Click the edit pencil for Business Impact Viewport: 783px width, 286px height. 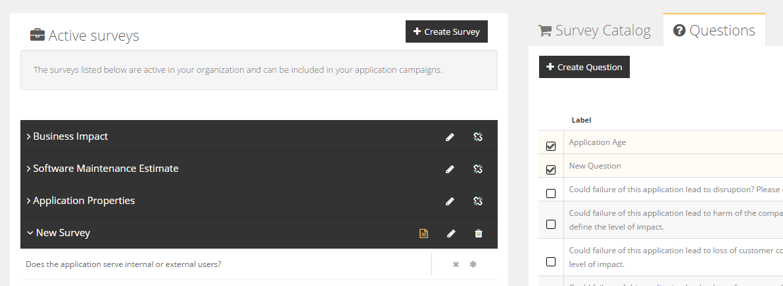[450, 137]
